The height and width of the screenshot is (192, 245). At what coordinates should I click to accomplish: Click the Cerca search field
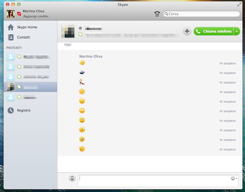(201, 14)
